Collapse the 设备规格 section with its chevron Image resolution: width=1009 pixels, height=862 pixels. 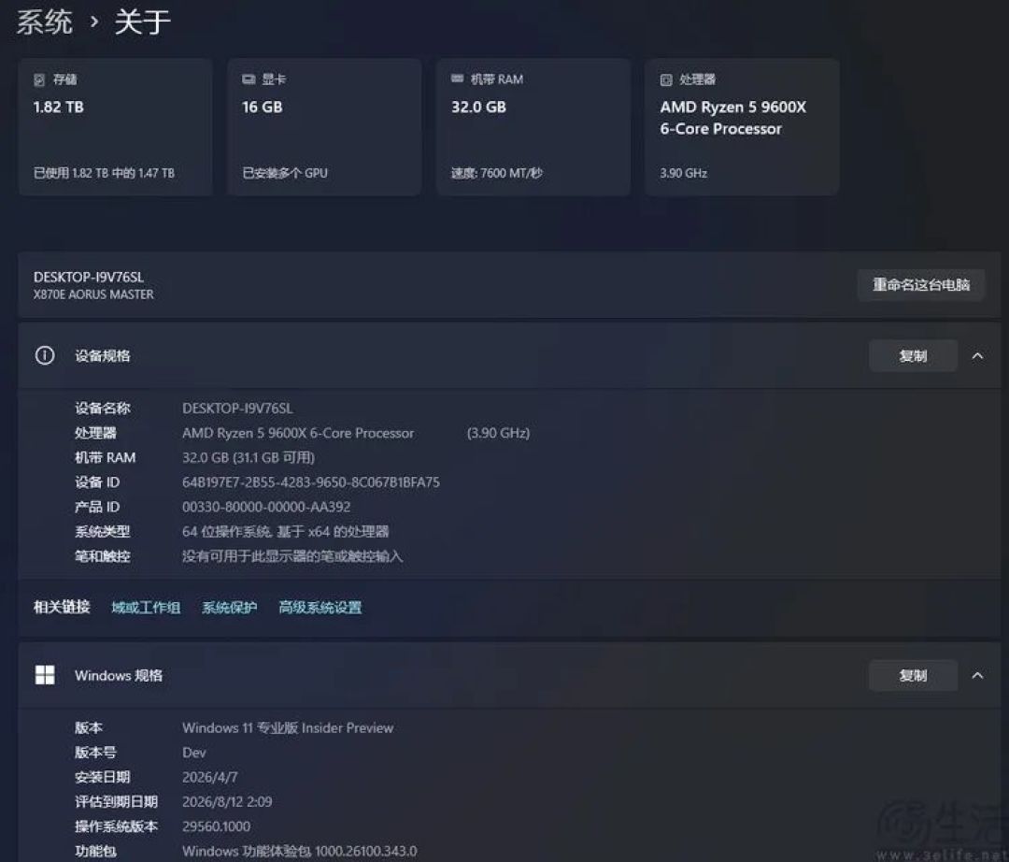point(977,356)
